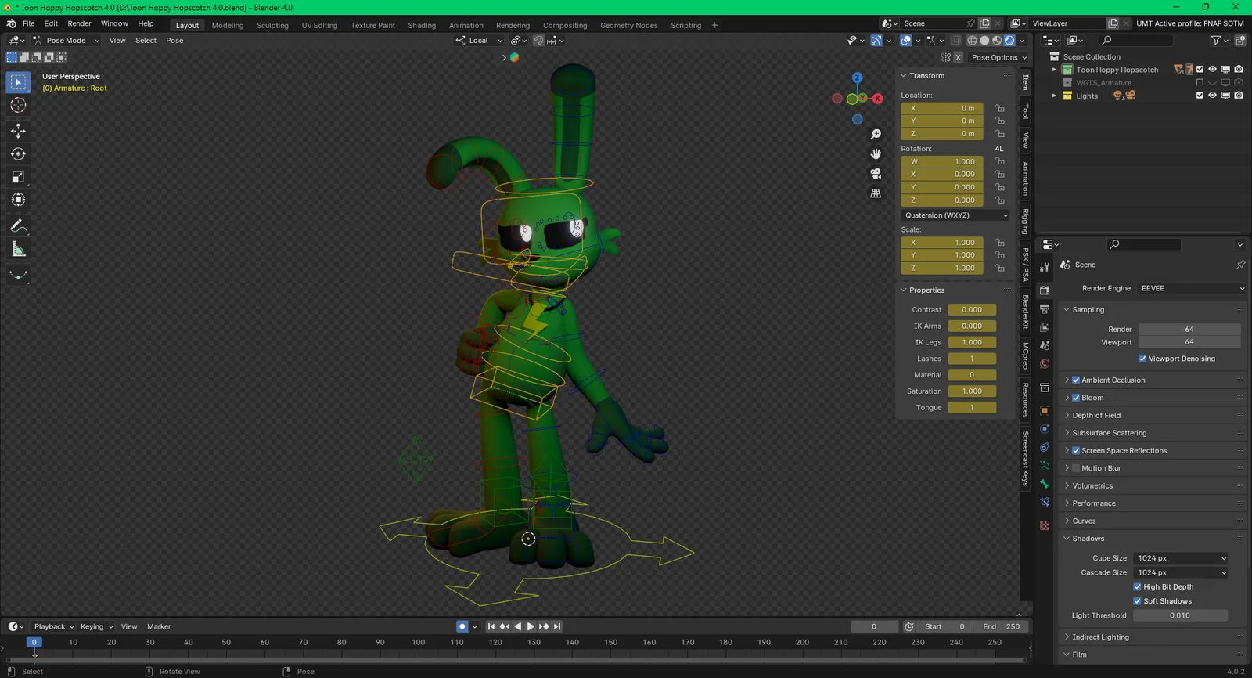Switch perspective/orthographic grid icon
This screenshot has width=1252, height=678.
[876, 193]
